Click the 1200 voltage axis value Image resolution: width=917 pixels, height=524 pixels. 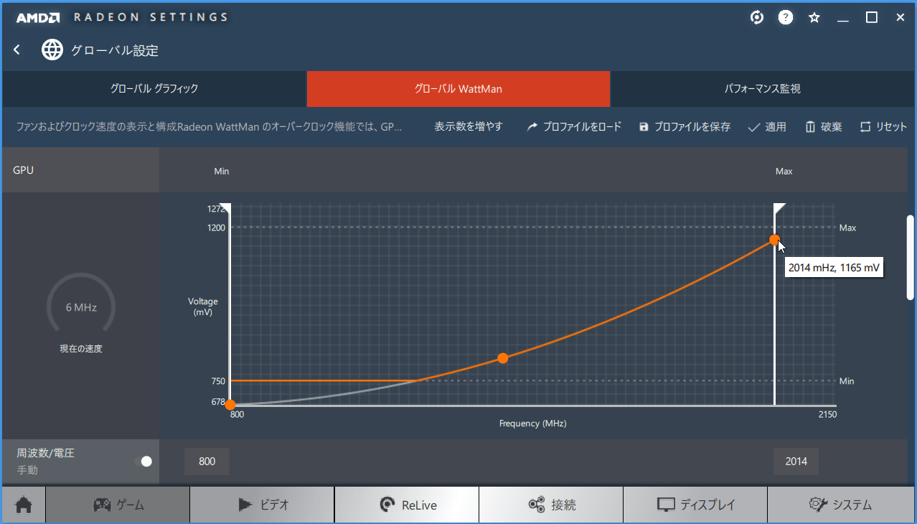tap(217, 228)
